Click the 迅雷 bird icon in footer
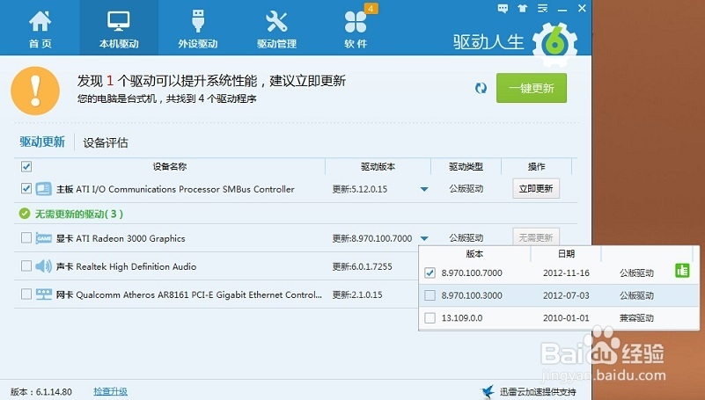The height and width of the screenshot is (400, 705). [x=487, y=391]
